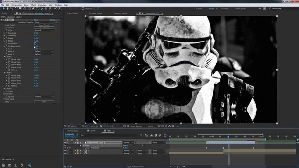The width and height of the screenshot is (299, 168).
Task: Select the Eraser tool
Action: 50,8
